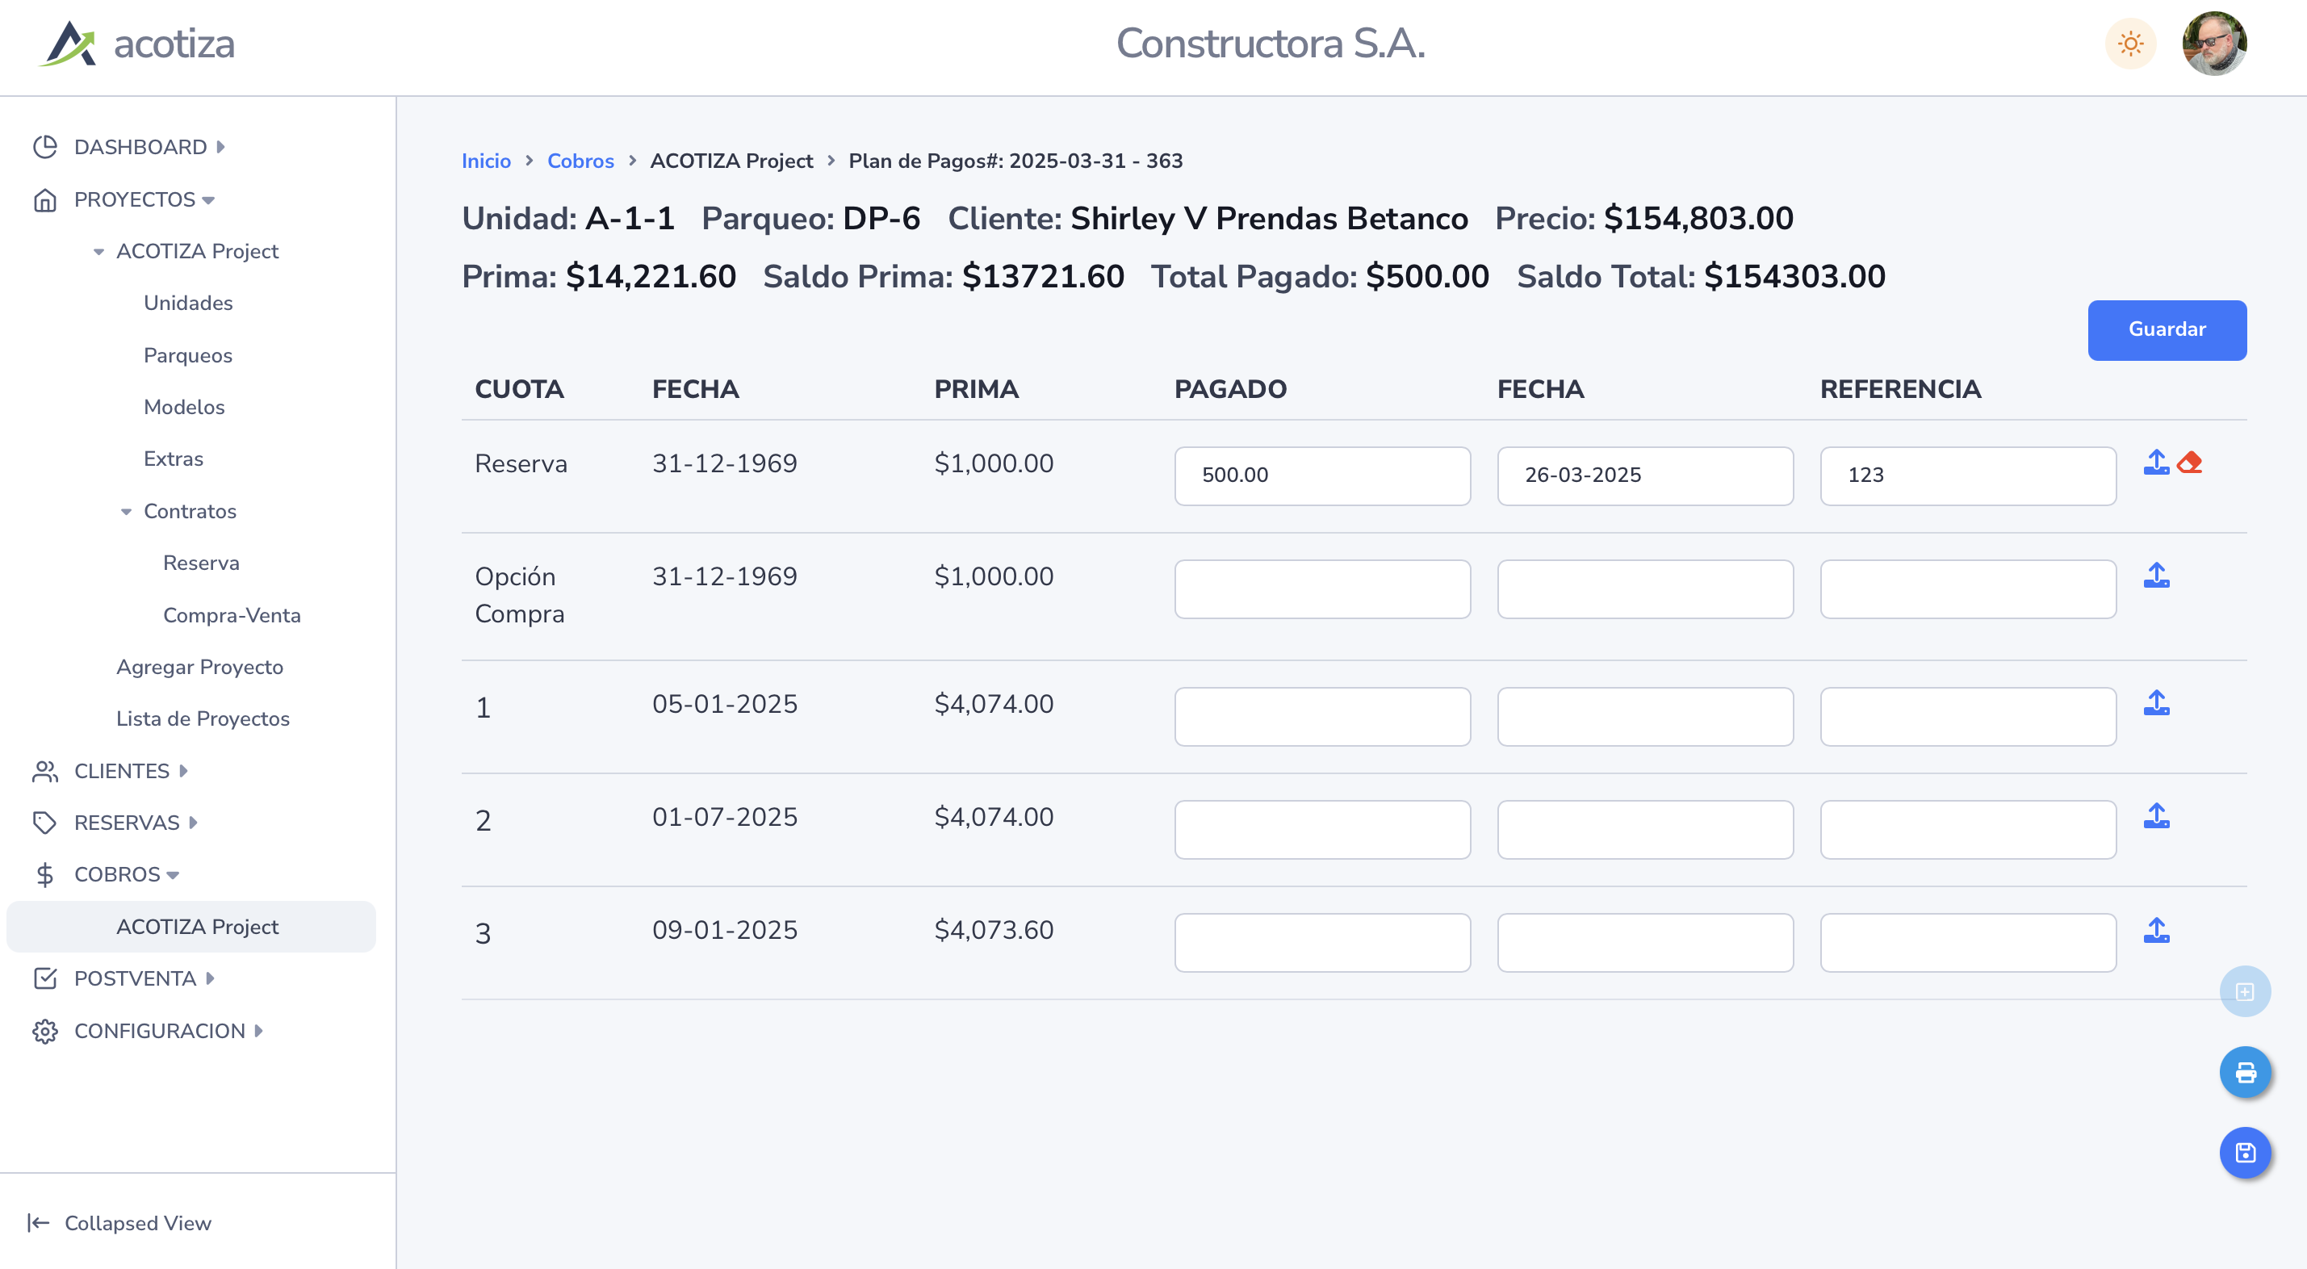Screen dimensions: 2307x1269
Task: Click the upload icon in Reserva row
Action: coord(2155,462)
